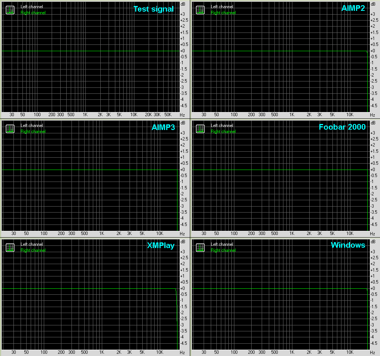Click the spectrum icon in Foobar 2000 graph

click(200, 129)
